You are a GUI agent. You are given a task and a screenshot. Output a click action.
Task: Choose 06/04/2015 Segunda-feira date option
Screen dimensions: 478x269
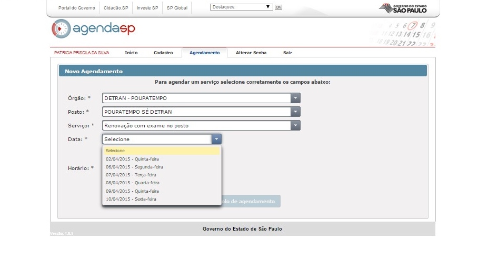click(134, 167)
